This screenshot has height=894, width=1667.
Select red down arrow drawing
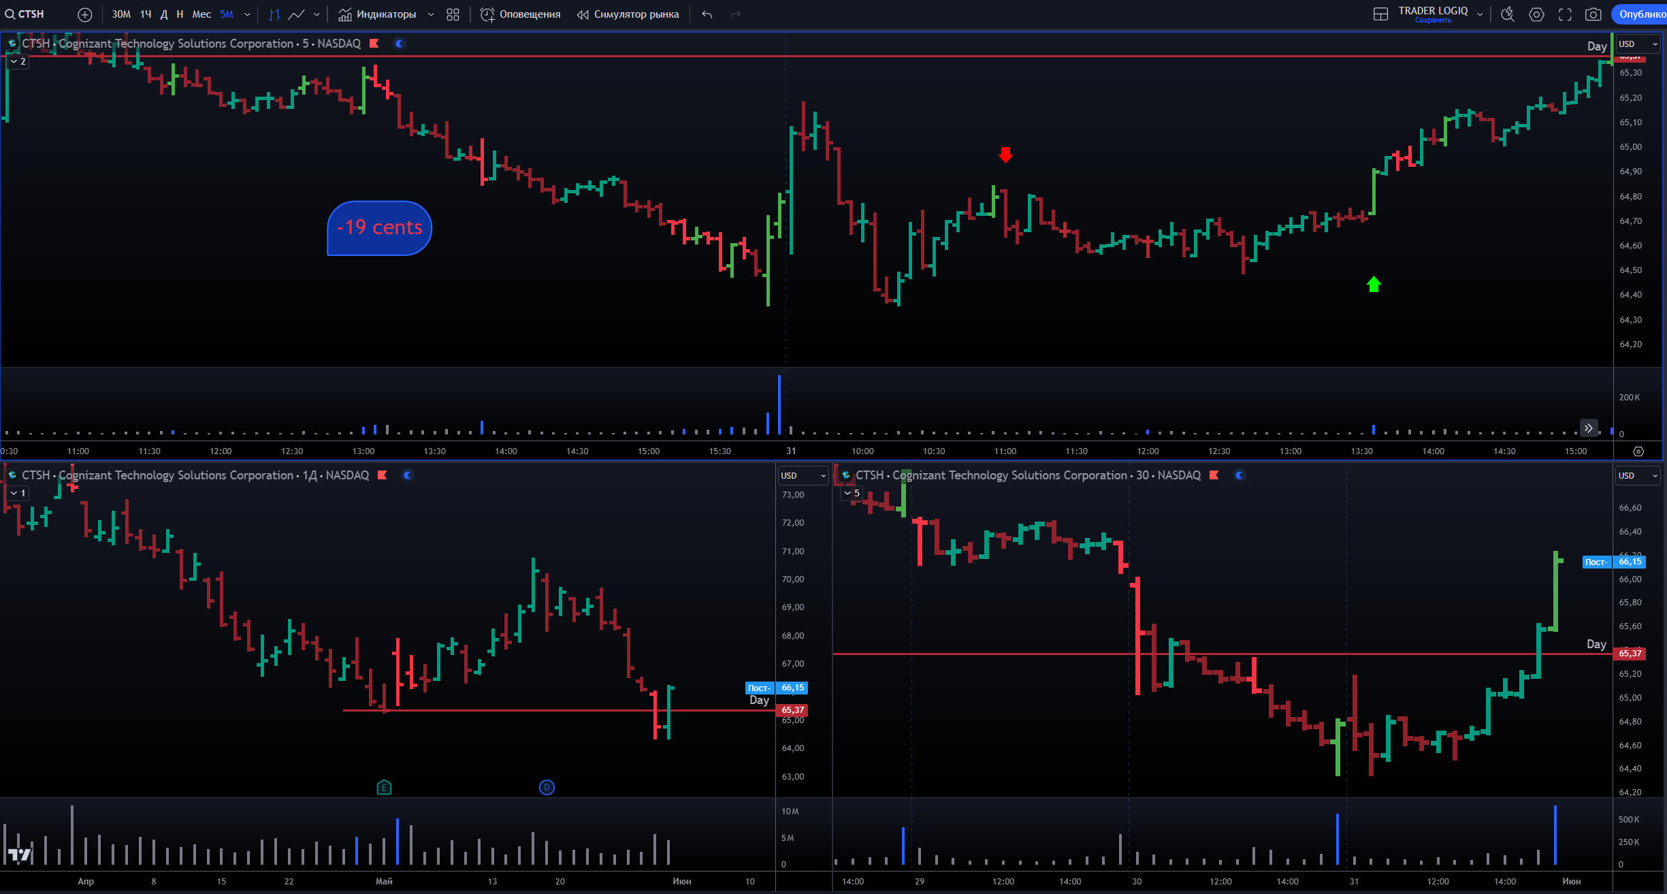coord(1005,155)
